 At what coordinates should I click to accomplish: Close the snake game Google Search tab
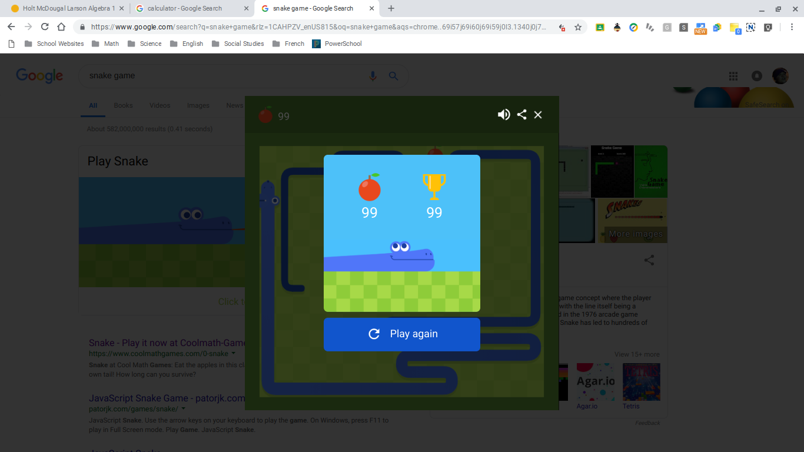(370, 9)
